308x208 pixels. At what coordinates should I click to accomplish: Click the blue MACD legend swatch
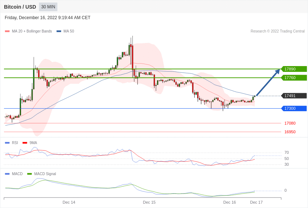[x=7, y=174]
